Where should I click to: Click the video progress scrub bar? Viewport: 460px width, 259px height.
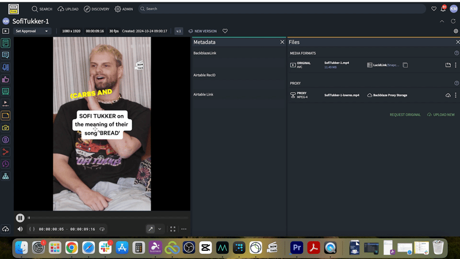pos(108,218)
